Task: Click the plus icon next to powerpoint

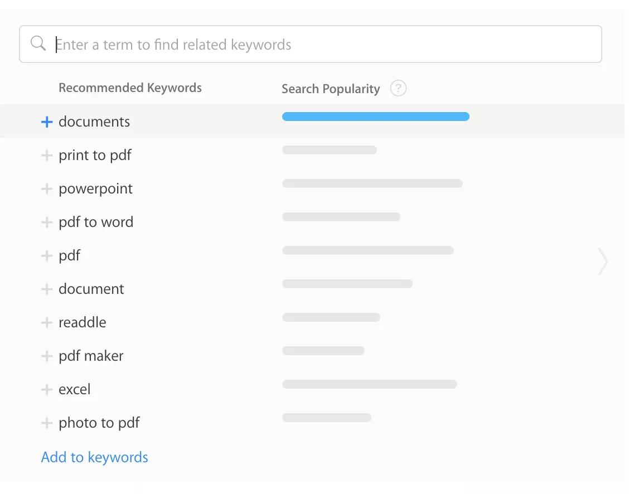Action: pos(47,189)
